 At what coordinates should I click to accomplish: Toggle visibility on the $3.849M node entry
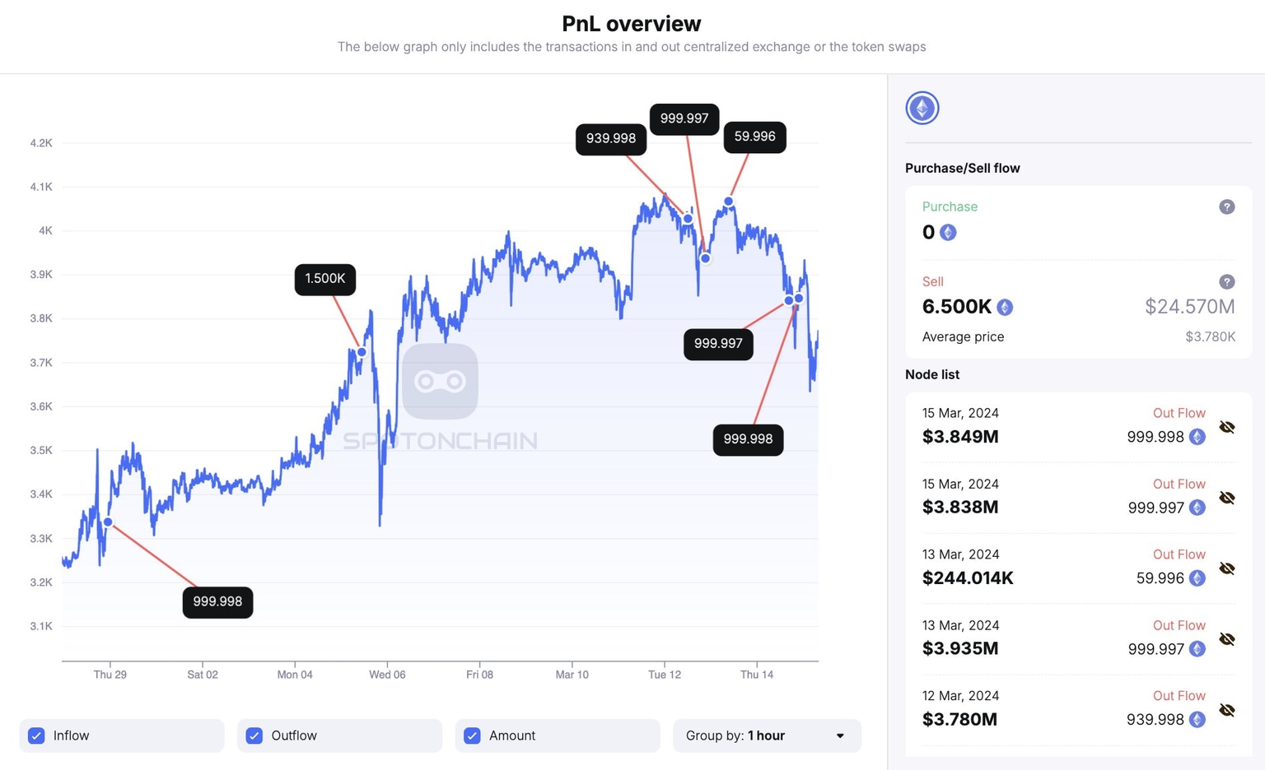(x=1227, y=427)
